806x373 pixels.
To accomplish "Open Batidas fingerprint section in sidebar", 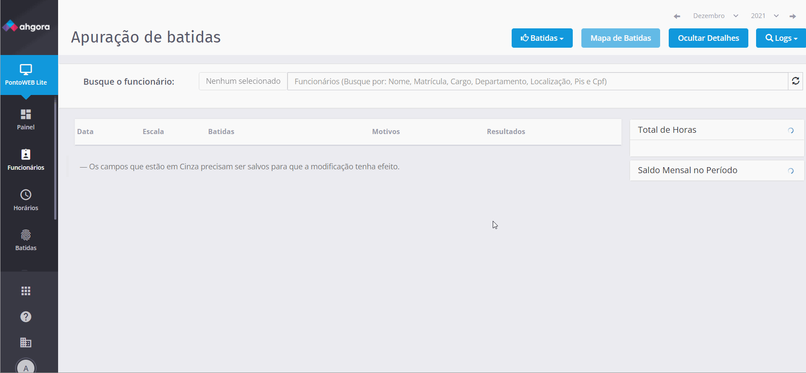I will [x=26, y=240].
